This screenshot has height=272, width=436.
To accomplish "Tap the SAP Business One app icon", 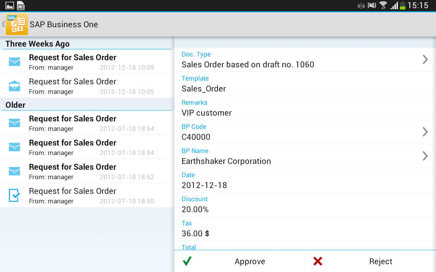I will point(17,24).
